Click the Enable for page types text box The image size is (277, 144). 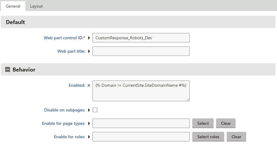tap(141, 123)
